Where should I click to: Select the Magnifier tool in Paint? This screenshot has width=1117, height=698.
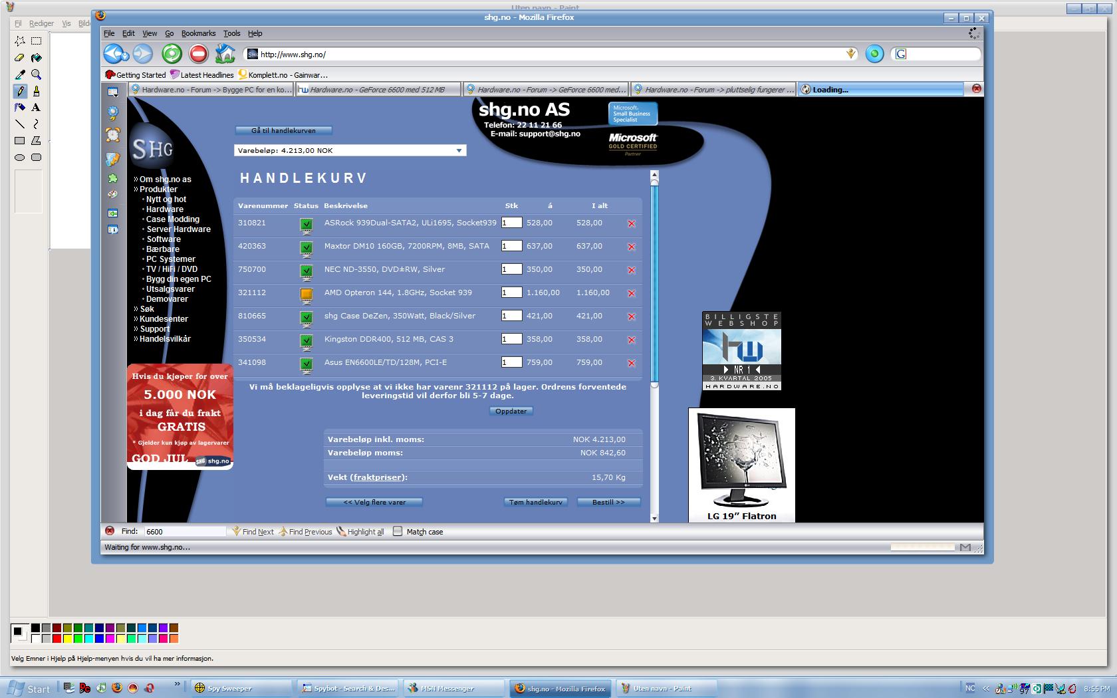click(x=37, y=74)
